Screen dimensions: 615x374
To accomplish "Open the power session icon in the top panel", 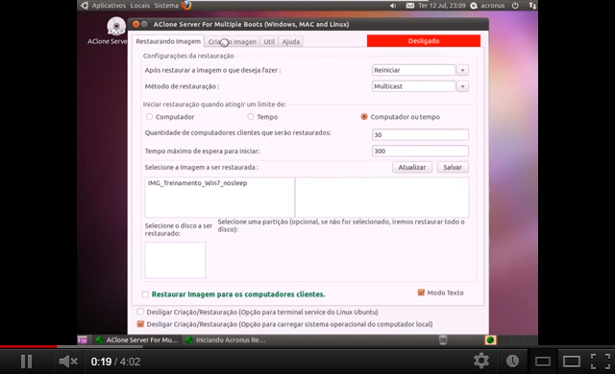I will tap(515, 6).
